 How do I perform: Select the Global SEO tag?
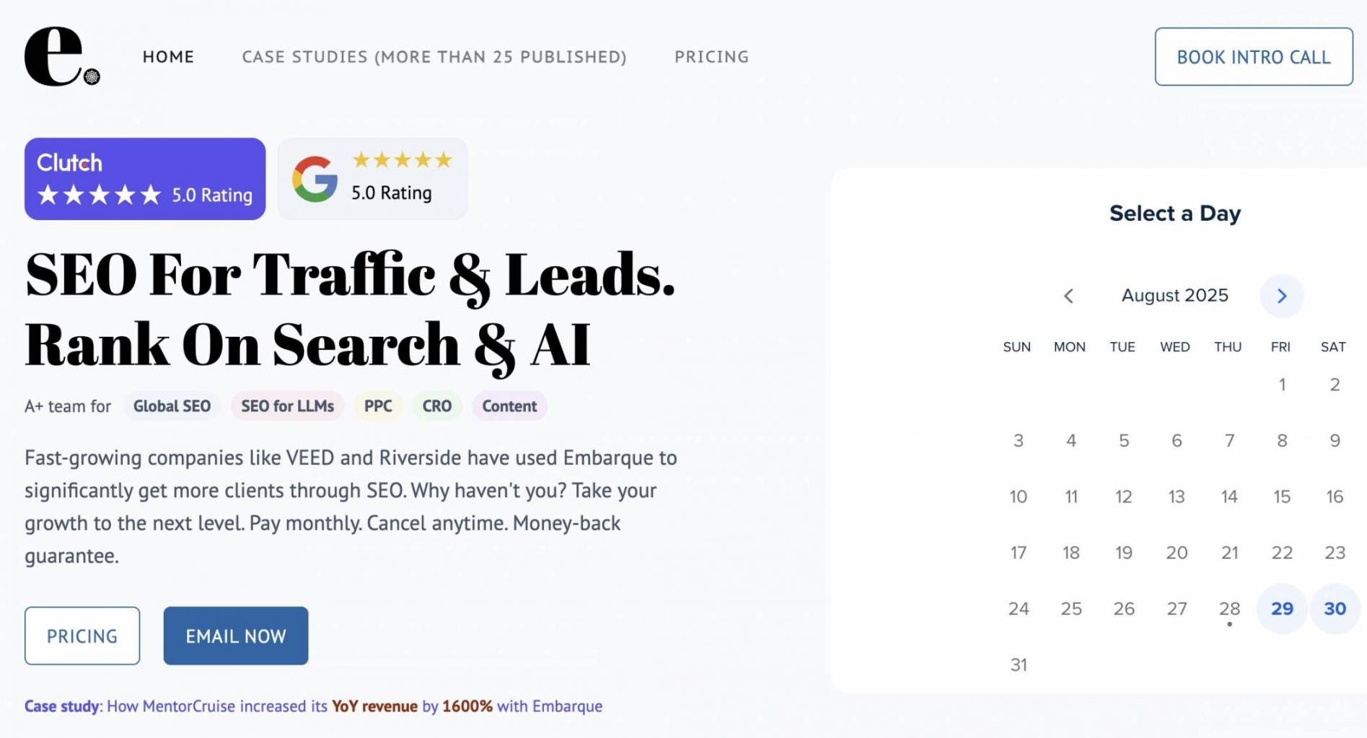point(172,406)
